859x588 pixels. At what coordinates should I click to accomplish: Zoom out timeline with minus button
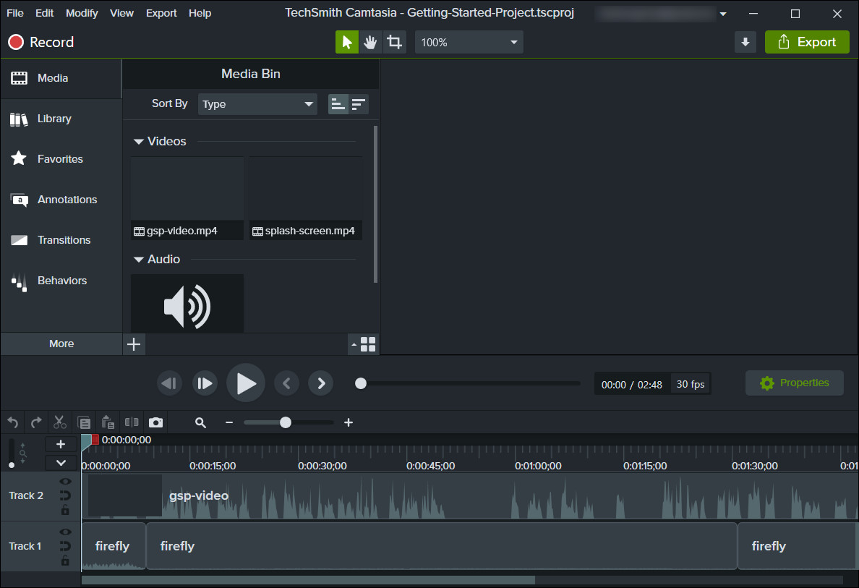[229, 422]
